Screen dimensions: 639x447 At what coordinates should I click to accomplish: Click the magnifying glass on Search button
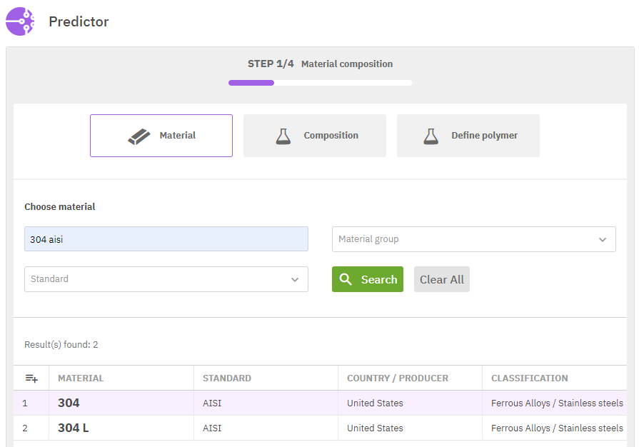[x=346, y=279]
